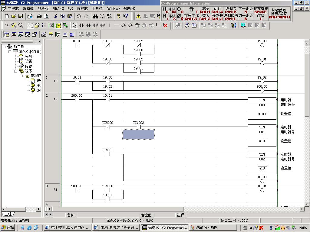Open Find with binoculars icon
The width and height of the screenshot is (310, 232).
95,16
